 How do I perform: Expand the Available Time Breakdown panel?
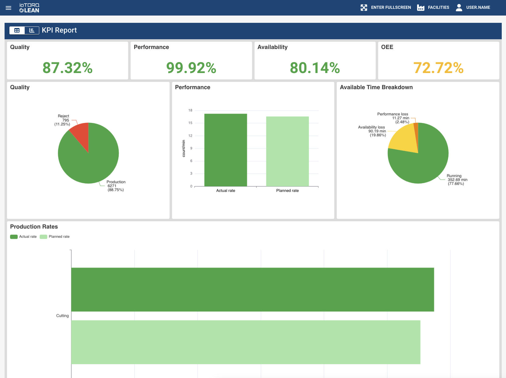376,87
